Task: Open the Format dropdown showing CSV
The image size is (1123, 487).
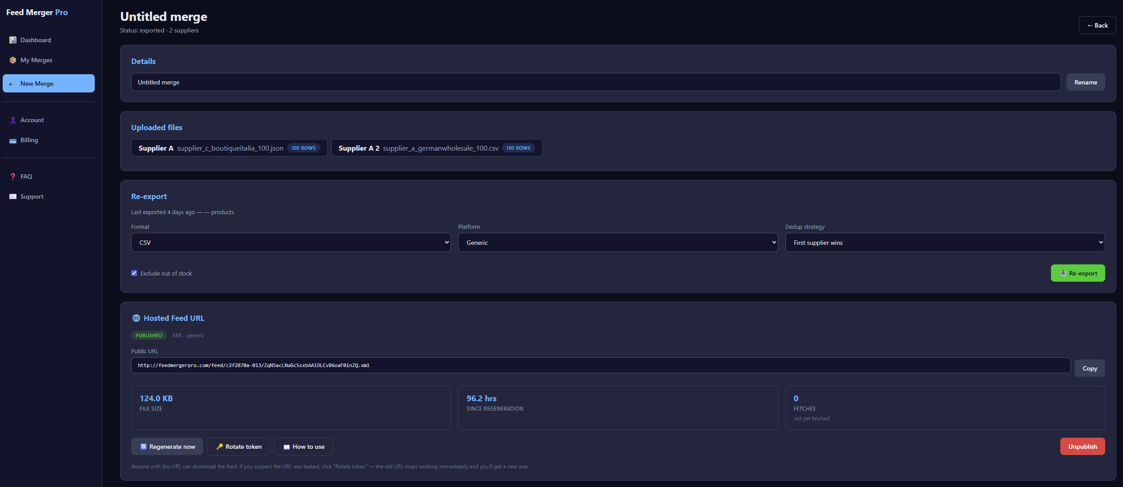Action: coord(291,243)
